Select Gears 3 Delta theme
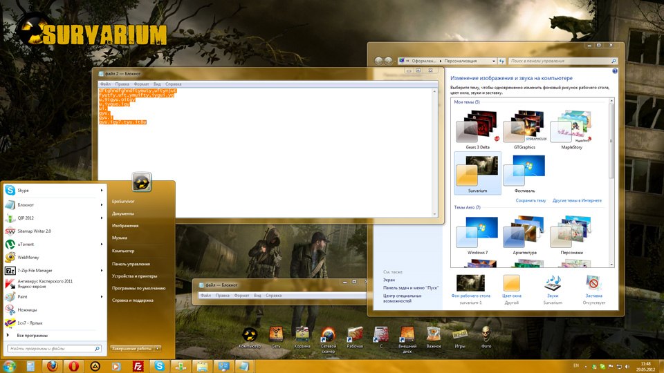The image size is (664, 373). click(478, 129)
